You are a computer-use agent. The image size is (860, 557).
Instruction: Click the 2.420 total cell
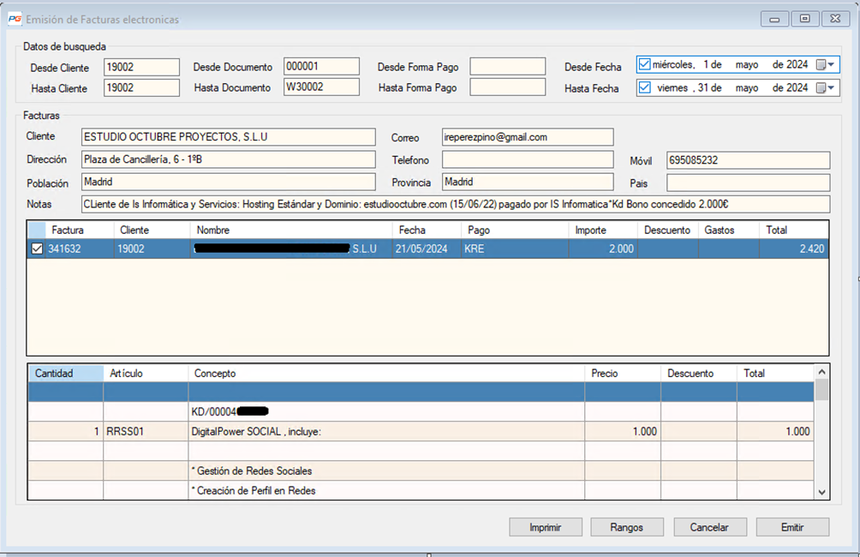coord(794,249)
